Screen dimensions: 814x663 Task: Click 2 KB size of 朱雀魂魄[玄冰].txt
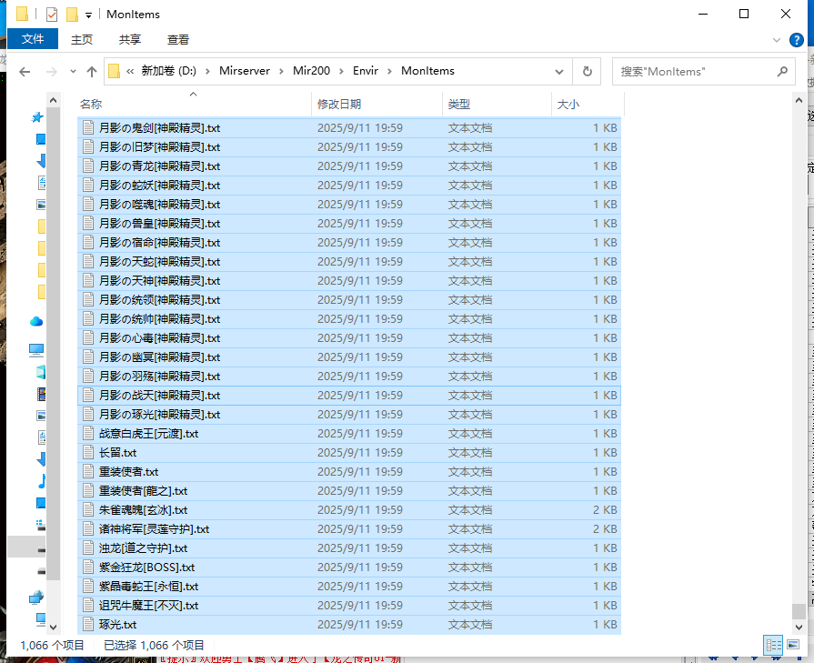click(x=605, y=510)
